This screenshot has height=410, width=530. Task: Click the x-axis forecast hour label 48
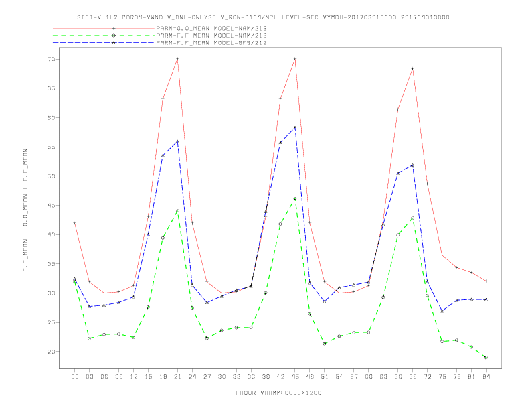pyautogui.click(x=310, y=377)
